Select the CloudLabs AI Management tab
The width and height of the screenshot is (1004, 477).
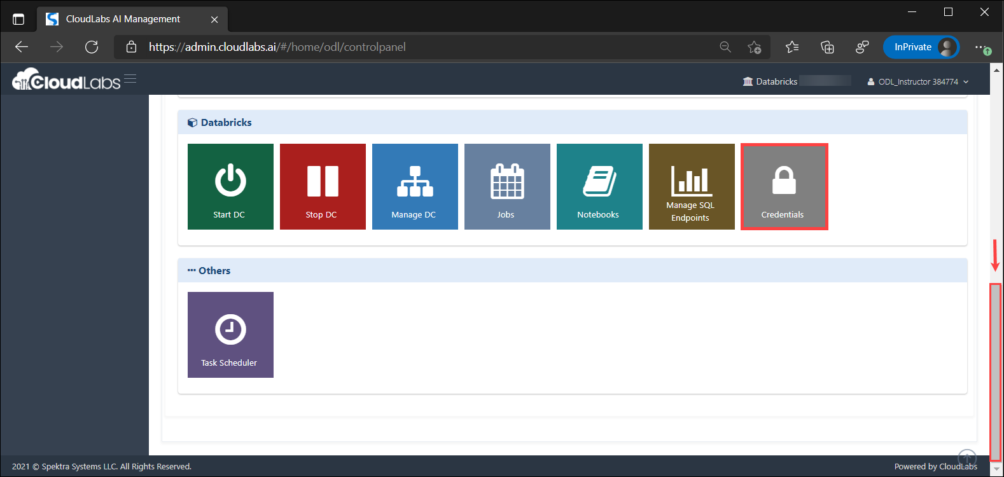pyautogui.click(x=132, y=19)
